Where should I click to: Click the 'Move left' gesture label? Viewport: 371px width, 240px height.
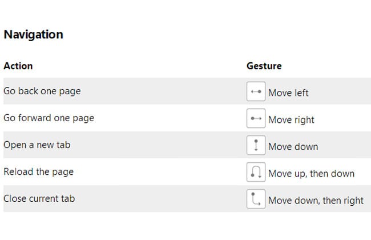point(288,93)
